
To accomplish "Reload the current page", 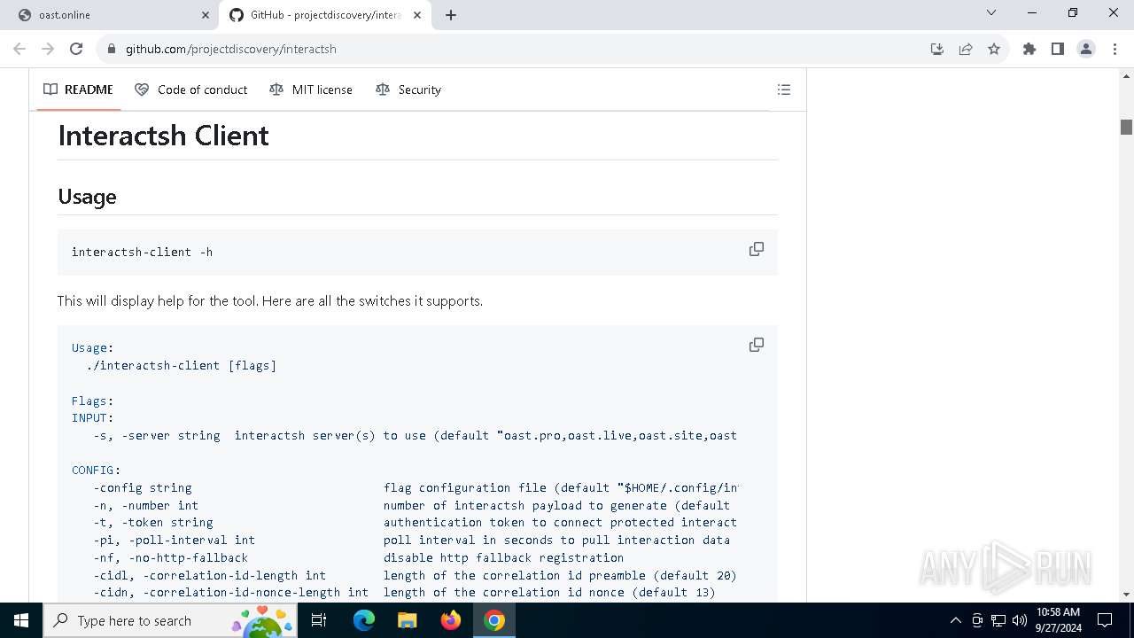I will coord(76,49).
